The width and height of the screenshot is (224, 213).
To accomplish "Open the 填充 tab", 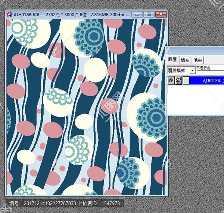I will point(185,60).
